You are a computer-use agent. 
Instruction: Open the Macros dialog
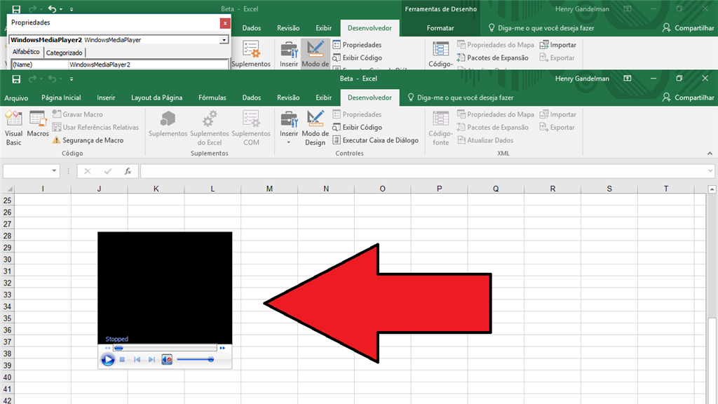[x=38, y=124]
